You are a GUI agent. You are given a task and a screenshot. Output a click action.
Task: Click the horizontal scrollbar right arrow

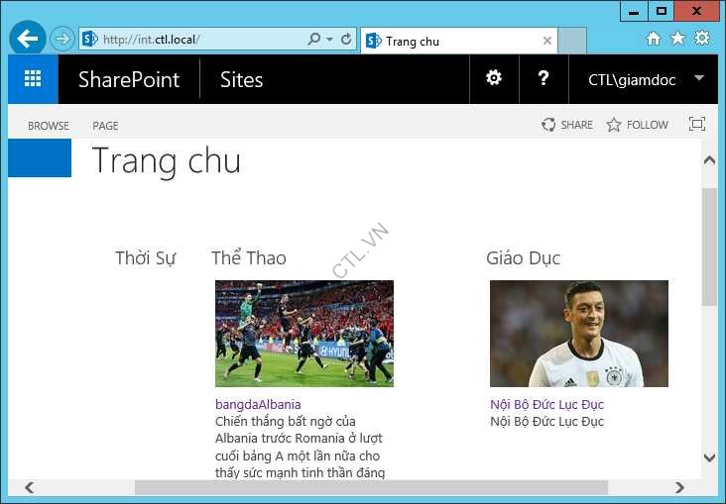coord(679,487)
